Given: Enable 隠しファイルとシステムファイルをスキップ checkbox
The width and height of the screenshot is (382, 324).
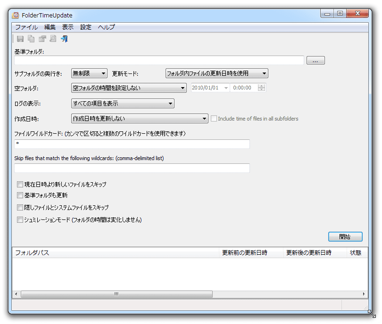Looking at the screenshot, I should [x=20, y=208].
